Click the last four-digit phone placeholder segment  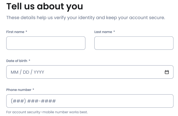click(48, 101)
